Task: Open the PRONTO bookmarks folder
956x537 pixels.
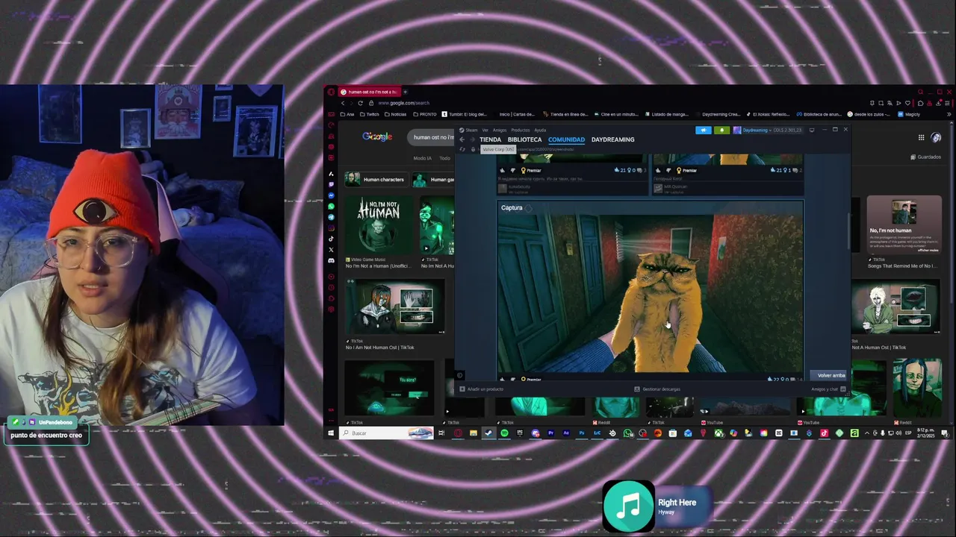Action: coord(424,114)
